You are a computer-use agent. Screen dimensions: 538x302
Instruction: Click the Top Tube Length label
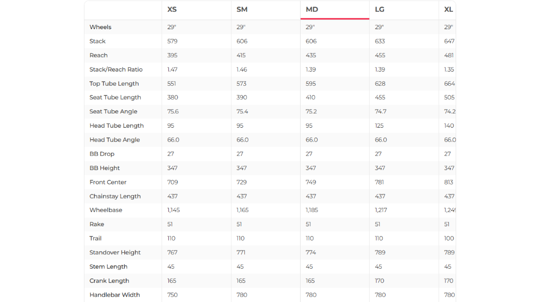click(x=114, y=84)
